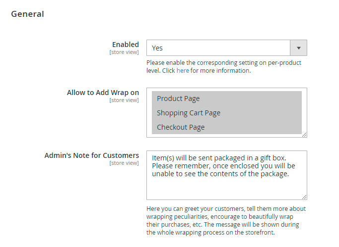This screenshot has width=339, height=247.
Task: Open the "here" link for more information
Action: point(183,71)
